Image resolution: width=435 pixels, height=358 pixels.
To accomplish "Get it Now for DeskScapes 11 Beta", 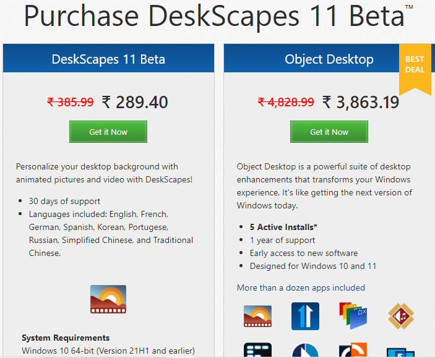I will coord(108,132).
